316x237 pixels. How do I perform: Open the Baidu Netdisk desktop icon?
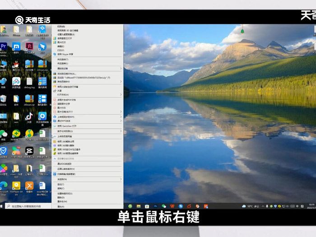coord(16,82)
